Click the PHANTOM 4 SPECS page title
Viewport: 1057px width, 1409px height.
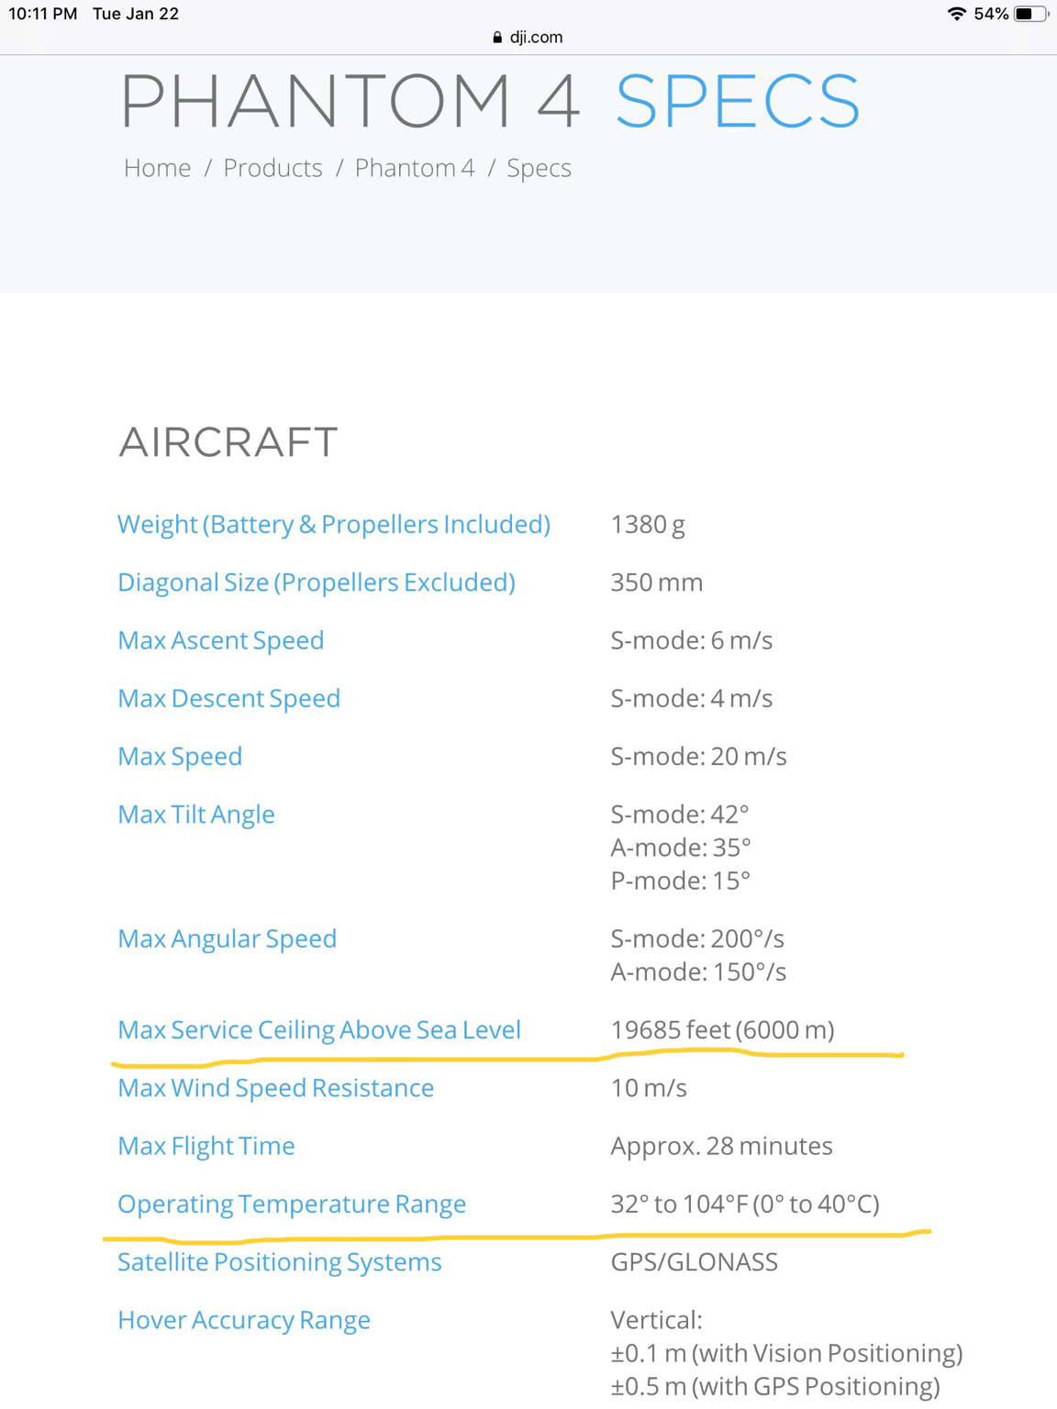(x=490, y=102)
